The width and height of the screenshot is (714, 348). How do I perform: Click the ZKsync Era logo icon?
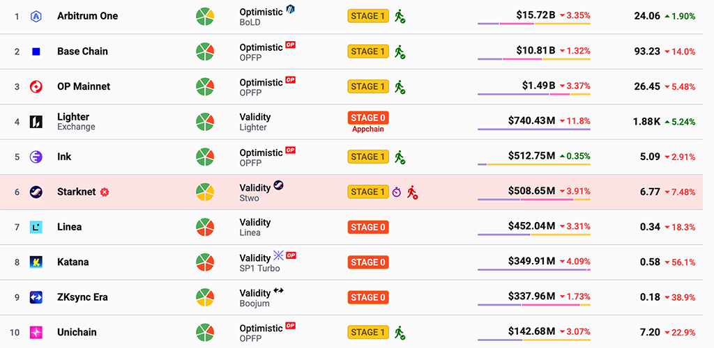(36, 297)
